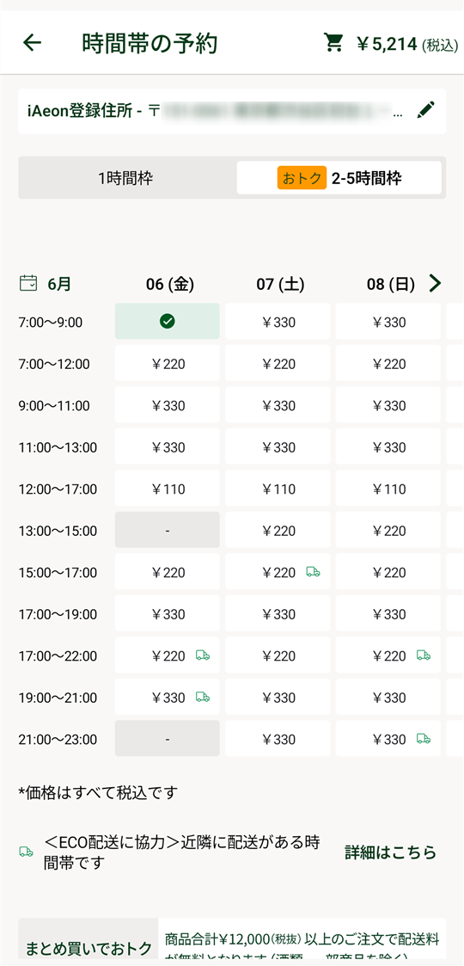
Task: Select the おトク 2-5時間枠 tab
Action: [339, 178]
